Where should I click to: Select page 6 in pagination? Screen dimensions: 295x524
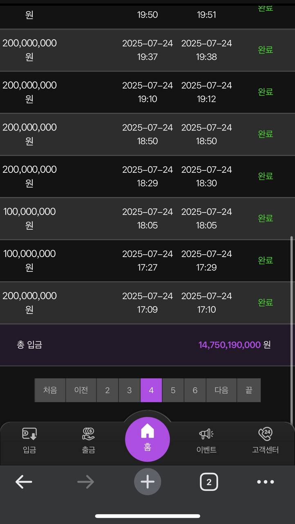pos(195,390)
